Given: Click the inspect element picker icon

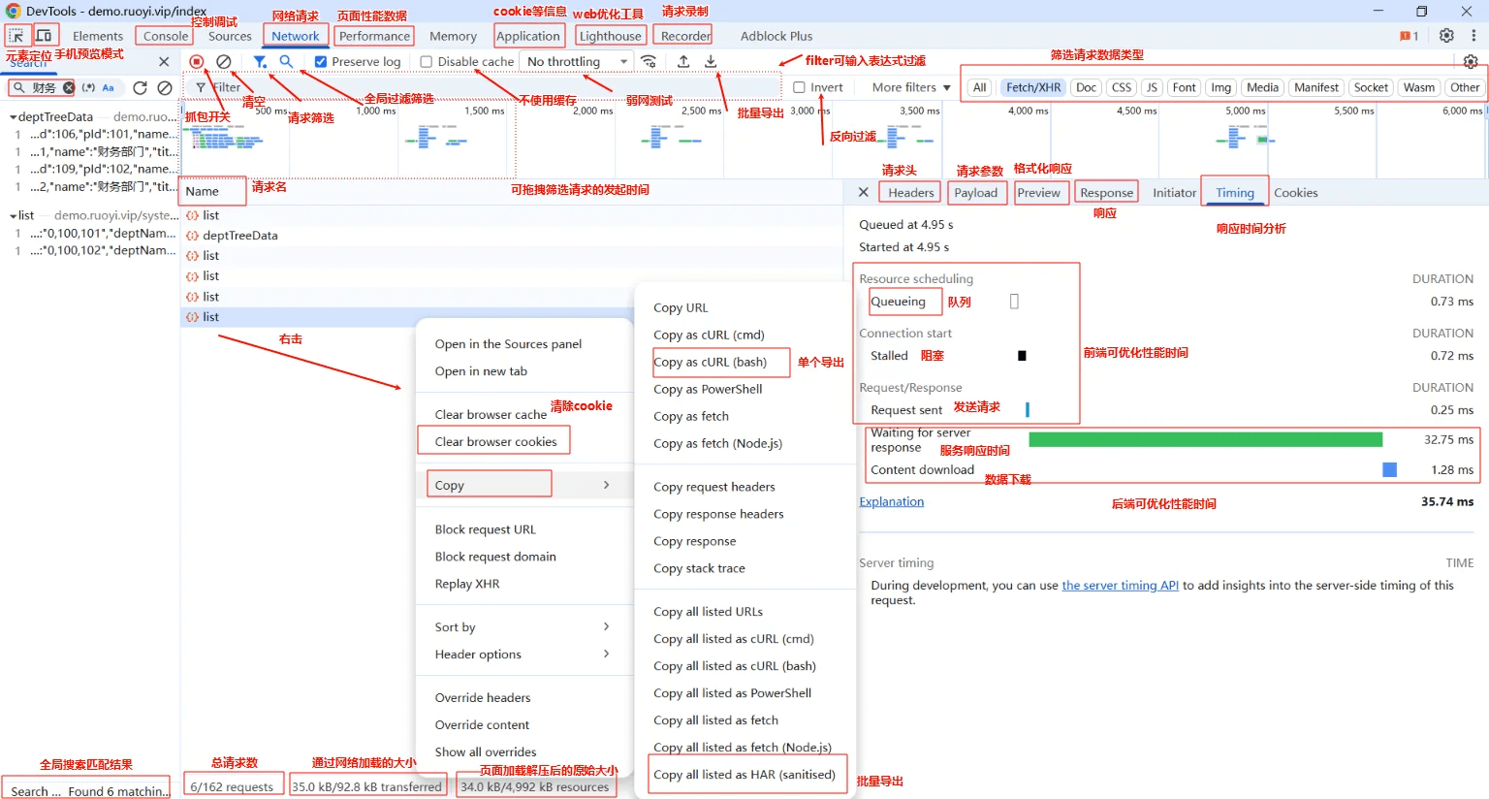Looking at the screenshot, I should click(x=16, y=36).
